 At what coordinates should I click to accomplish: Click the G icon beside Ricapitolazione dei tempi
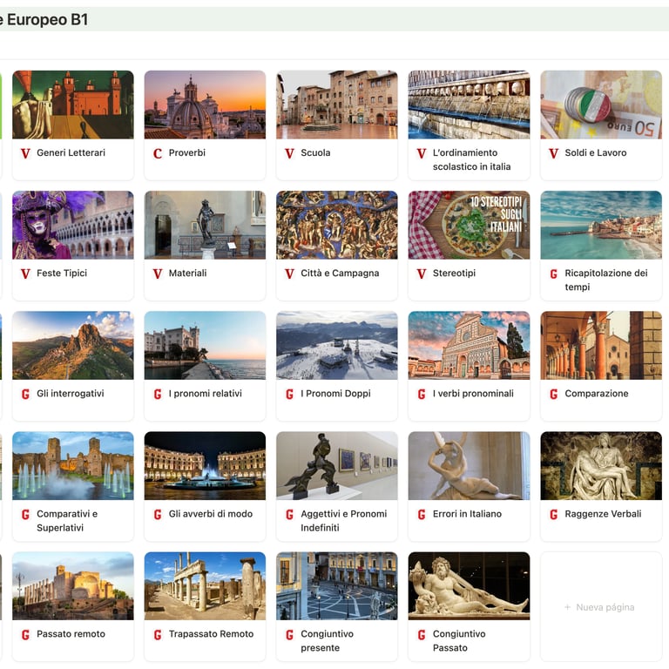(553, 274)
